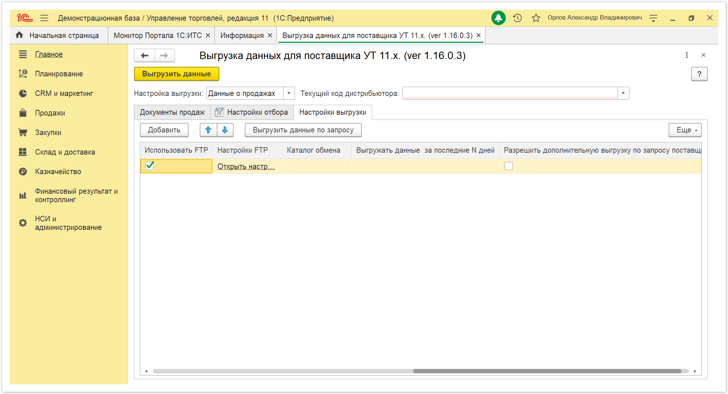Click Выгрузить данные yellow button
This screenshot has width=728, height=394.
(176, 74)
